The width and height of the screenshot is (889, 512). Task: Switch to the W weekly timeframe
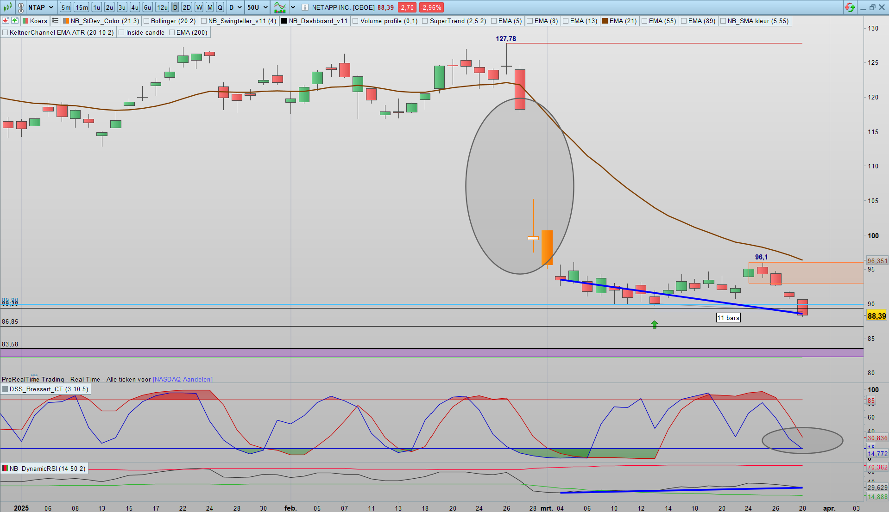(199, 7)
